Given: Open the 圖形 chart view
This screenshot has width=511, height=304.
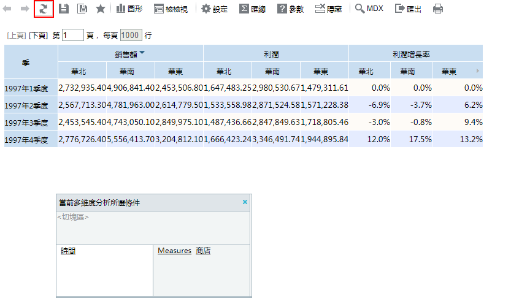Looking at the screenshot, I should click(x=129, y=9).
